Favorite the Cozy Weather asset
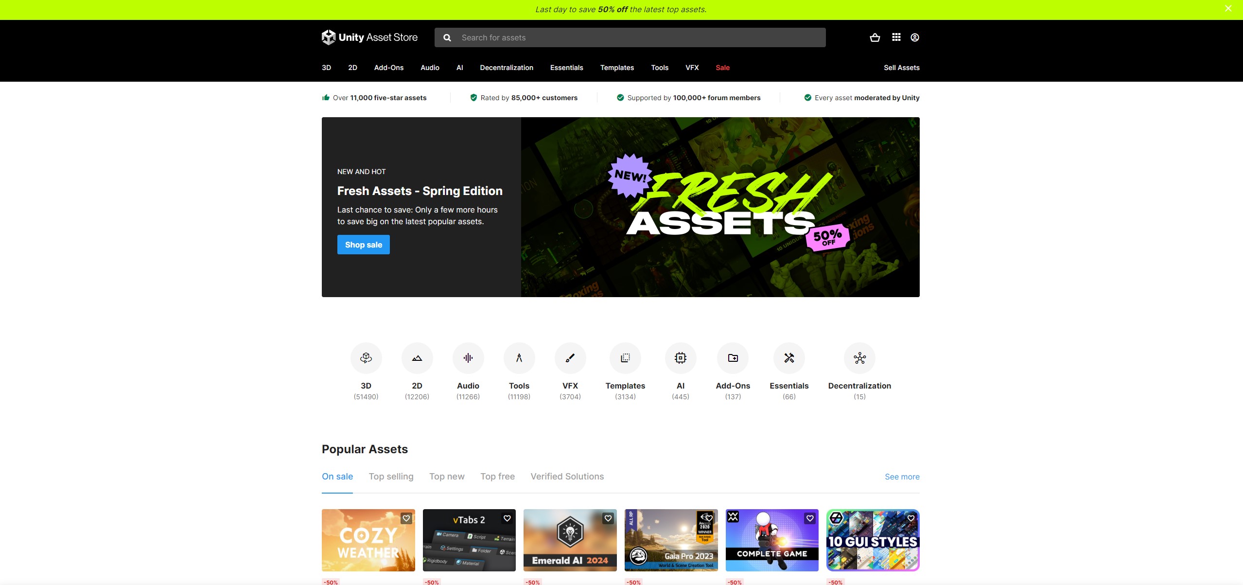 406,518
